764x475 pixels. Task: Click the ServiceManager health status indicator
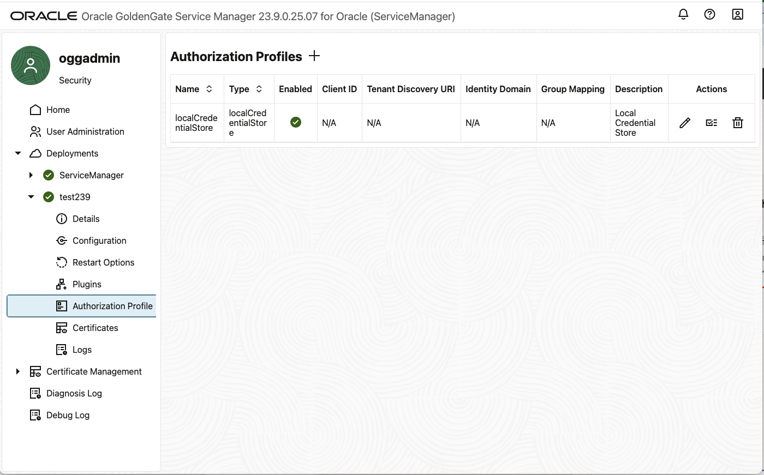pos(48,175)
